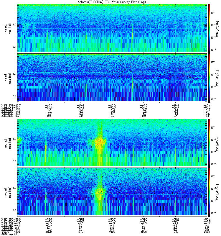Click the THC B⊥ color scale bar
This screenshot has width=221, height=236.
(x=209, y=143)
